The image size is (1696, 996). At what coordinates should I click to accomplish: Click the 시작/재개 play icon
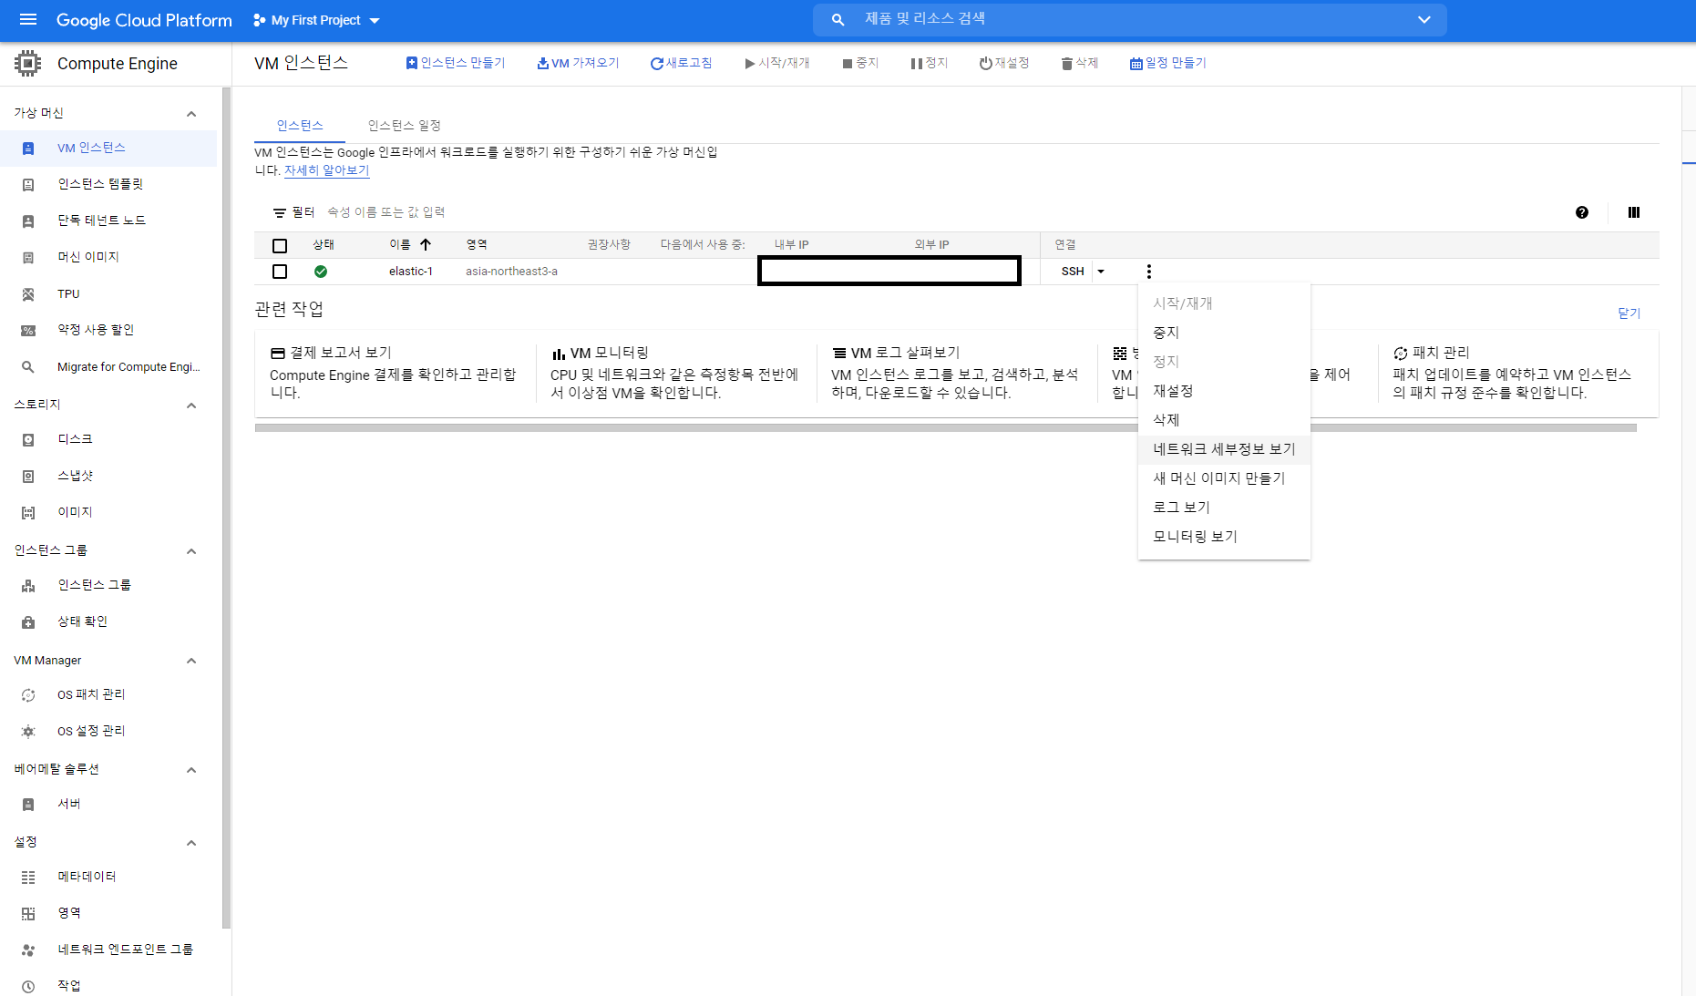click(749, 64)
